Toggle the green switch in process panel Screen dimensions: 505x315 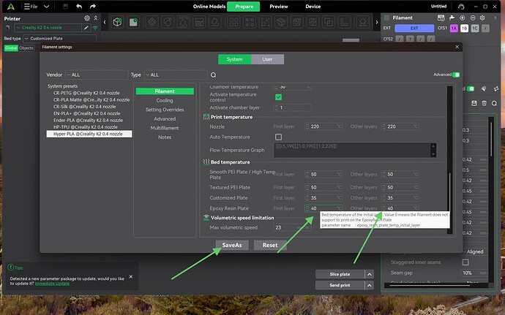coord(471,89)
